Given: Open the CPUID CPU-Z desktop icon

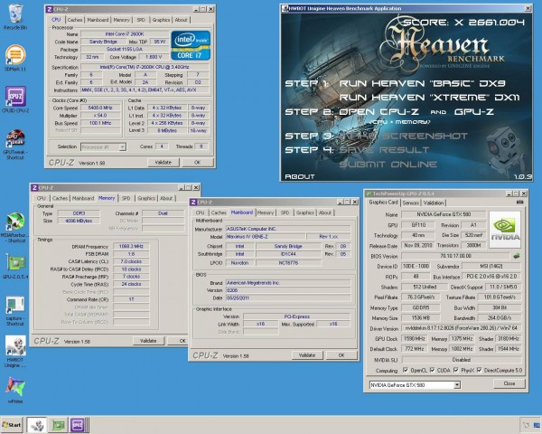Looking at the screenshot, I should 15,99.
